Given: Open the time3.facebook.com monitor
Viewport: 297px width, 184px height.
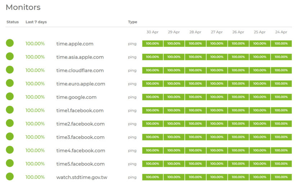Looking at the screenshot, I should pos(80,137).
